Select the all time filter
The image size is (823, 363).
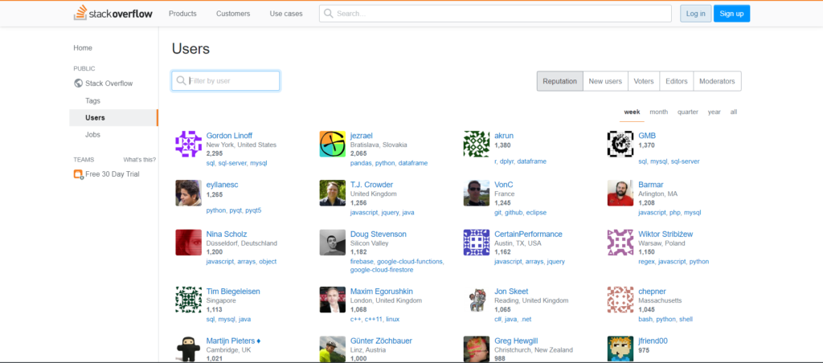tap(733, 112)
